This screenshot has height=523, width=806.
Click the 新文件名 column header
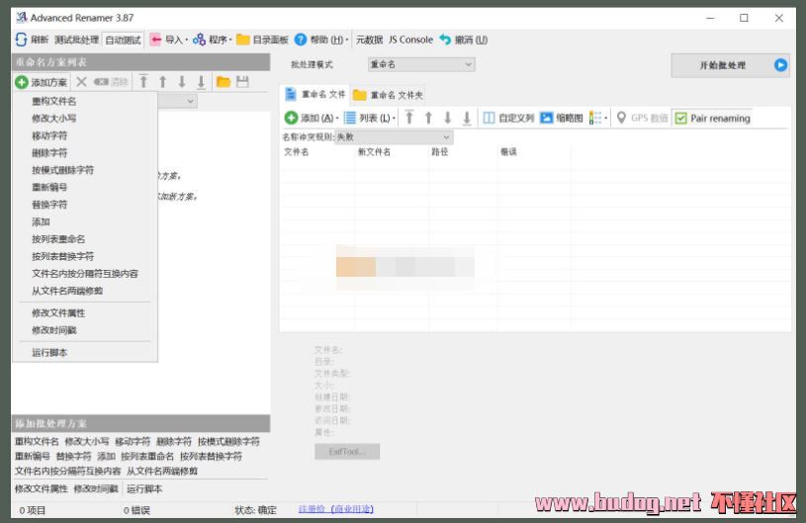[374, 152]
